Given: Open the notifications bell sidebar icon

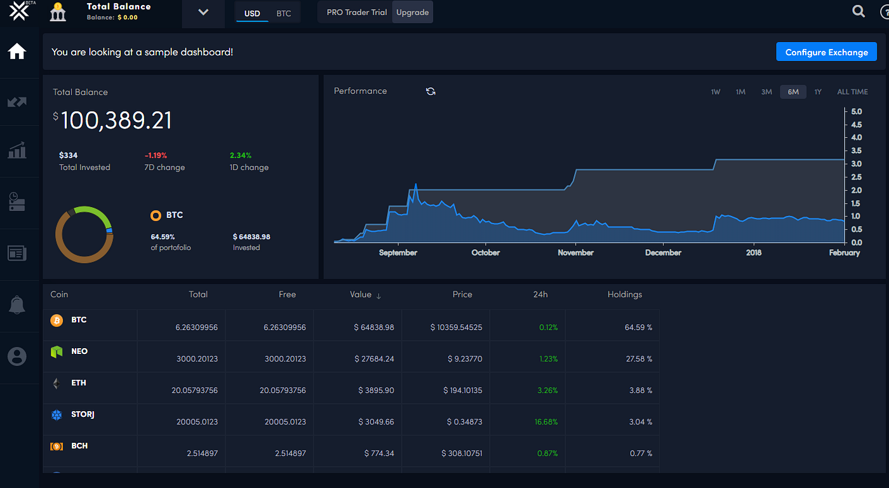Looking at the screenshot, I should point(17,305).
